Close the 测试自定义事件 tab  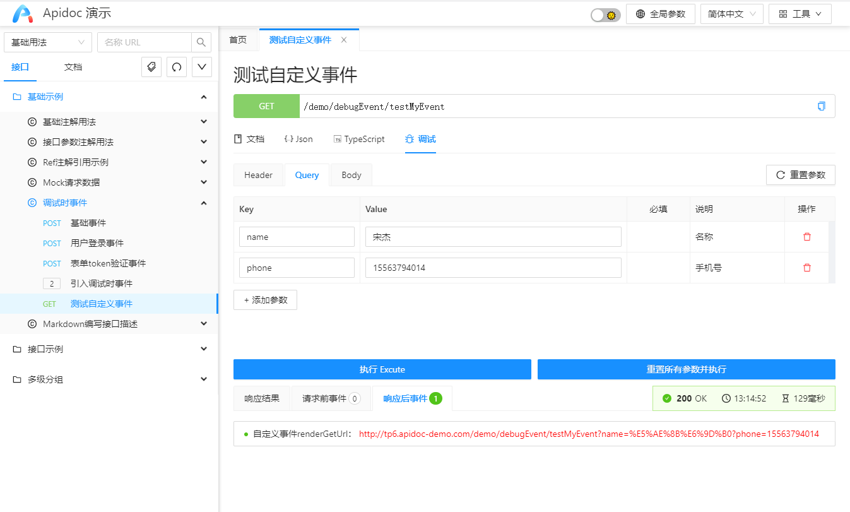tap(344, 40)
